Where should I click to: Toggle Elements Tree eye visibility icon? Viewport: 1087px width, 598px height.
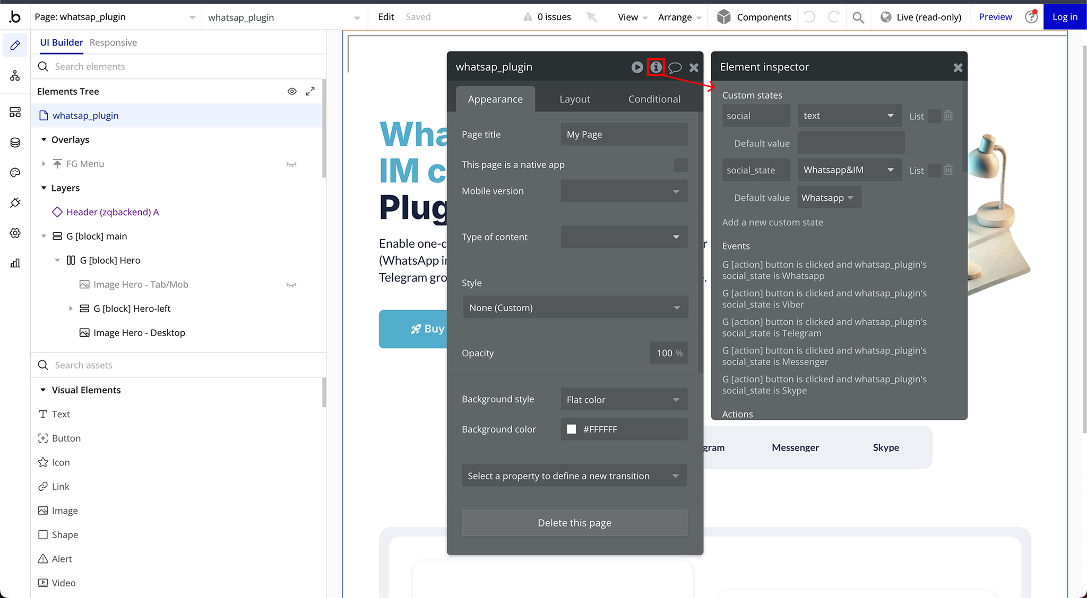click(292, 91)
